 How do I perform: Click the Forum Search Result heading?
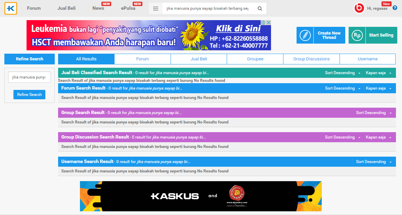(83, 88)
